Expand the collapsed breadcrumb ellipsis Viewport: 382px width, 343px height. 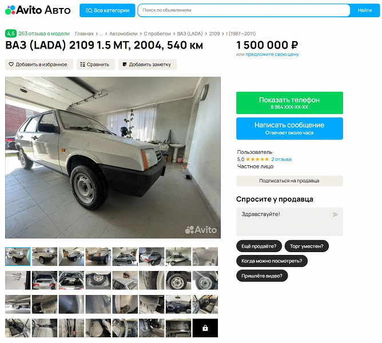101,34
